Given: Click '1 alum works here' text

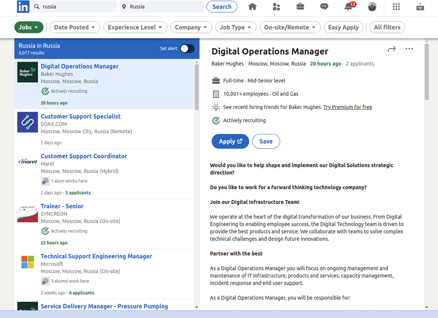Looking at the screenshot, I should (x=69, y=181).
